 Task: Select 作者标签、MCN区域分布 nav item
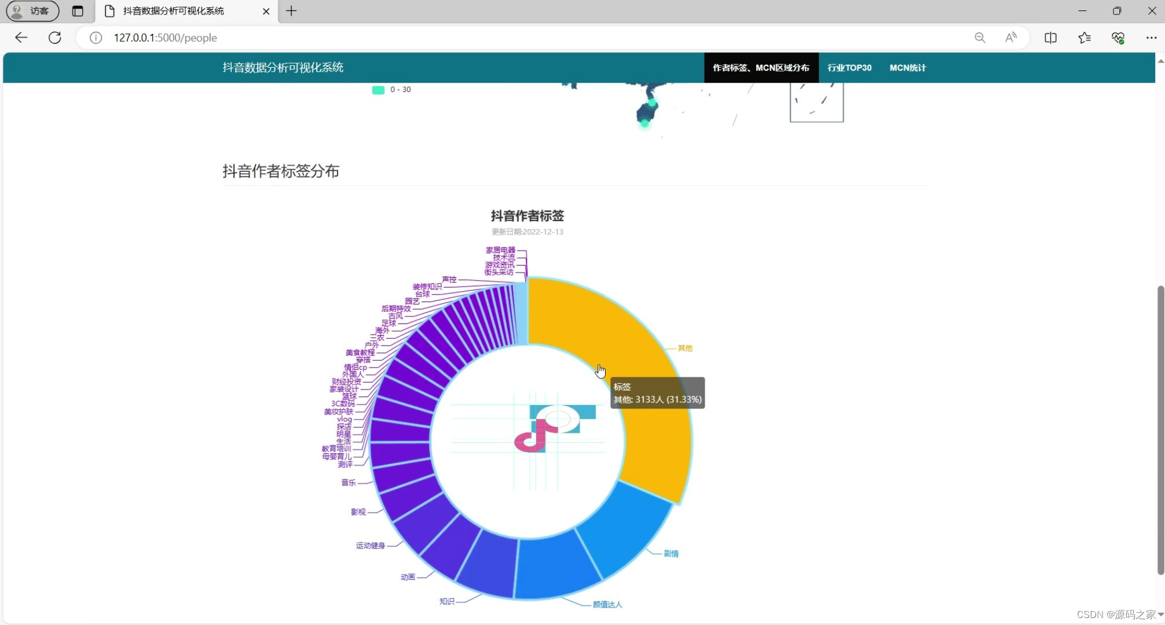pos(761,68)
